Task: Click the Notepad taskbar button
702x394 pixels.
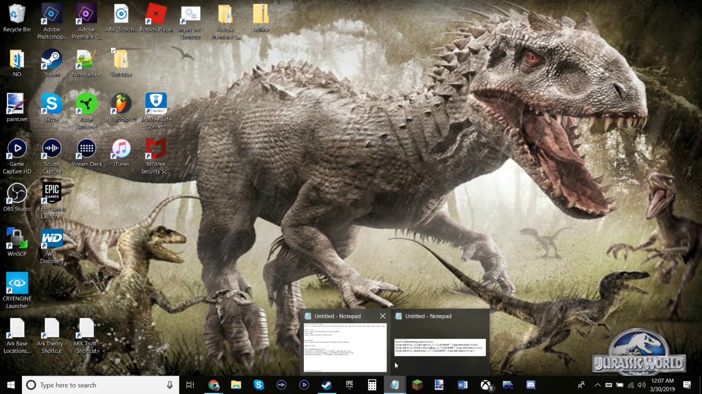Action: (x=395, y=385)
